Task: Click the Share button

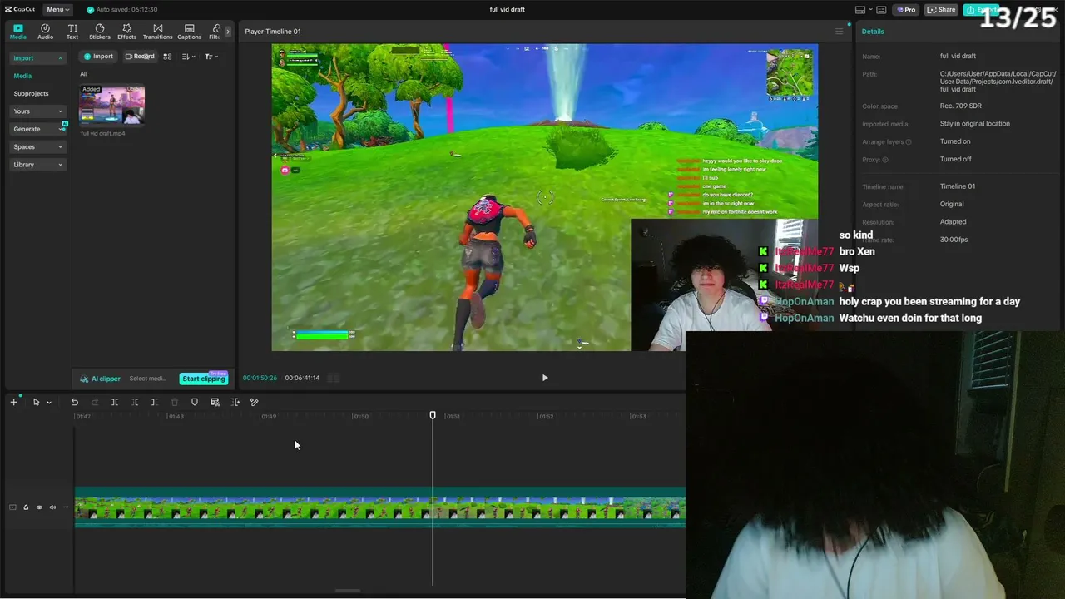Action: (x=942, y=10)
